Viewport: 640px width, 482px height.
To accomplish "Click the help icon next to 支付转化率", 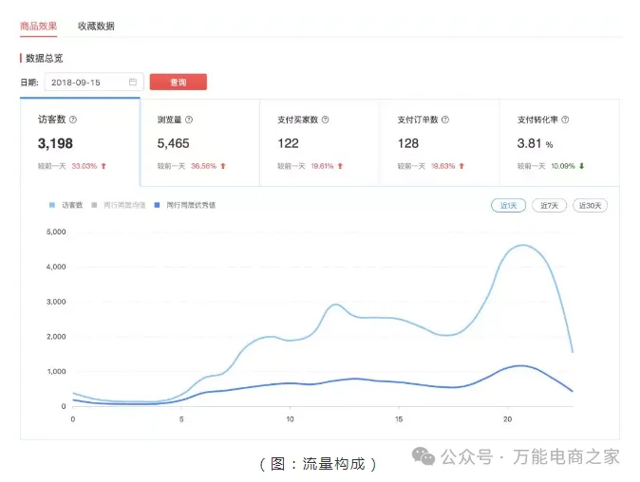I will (x=566, y=120).
